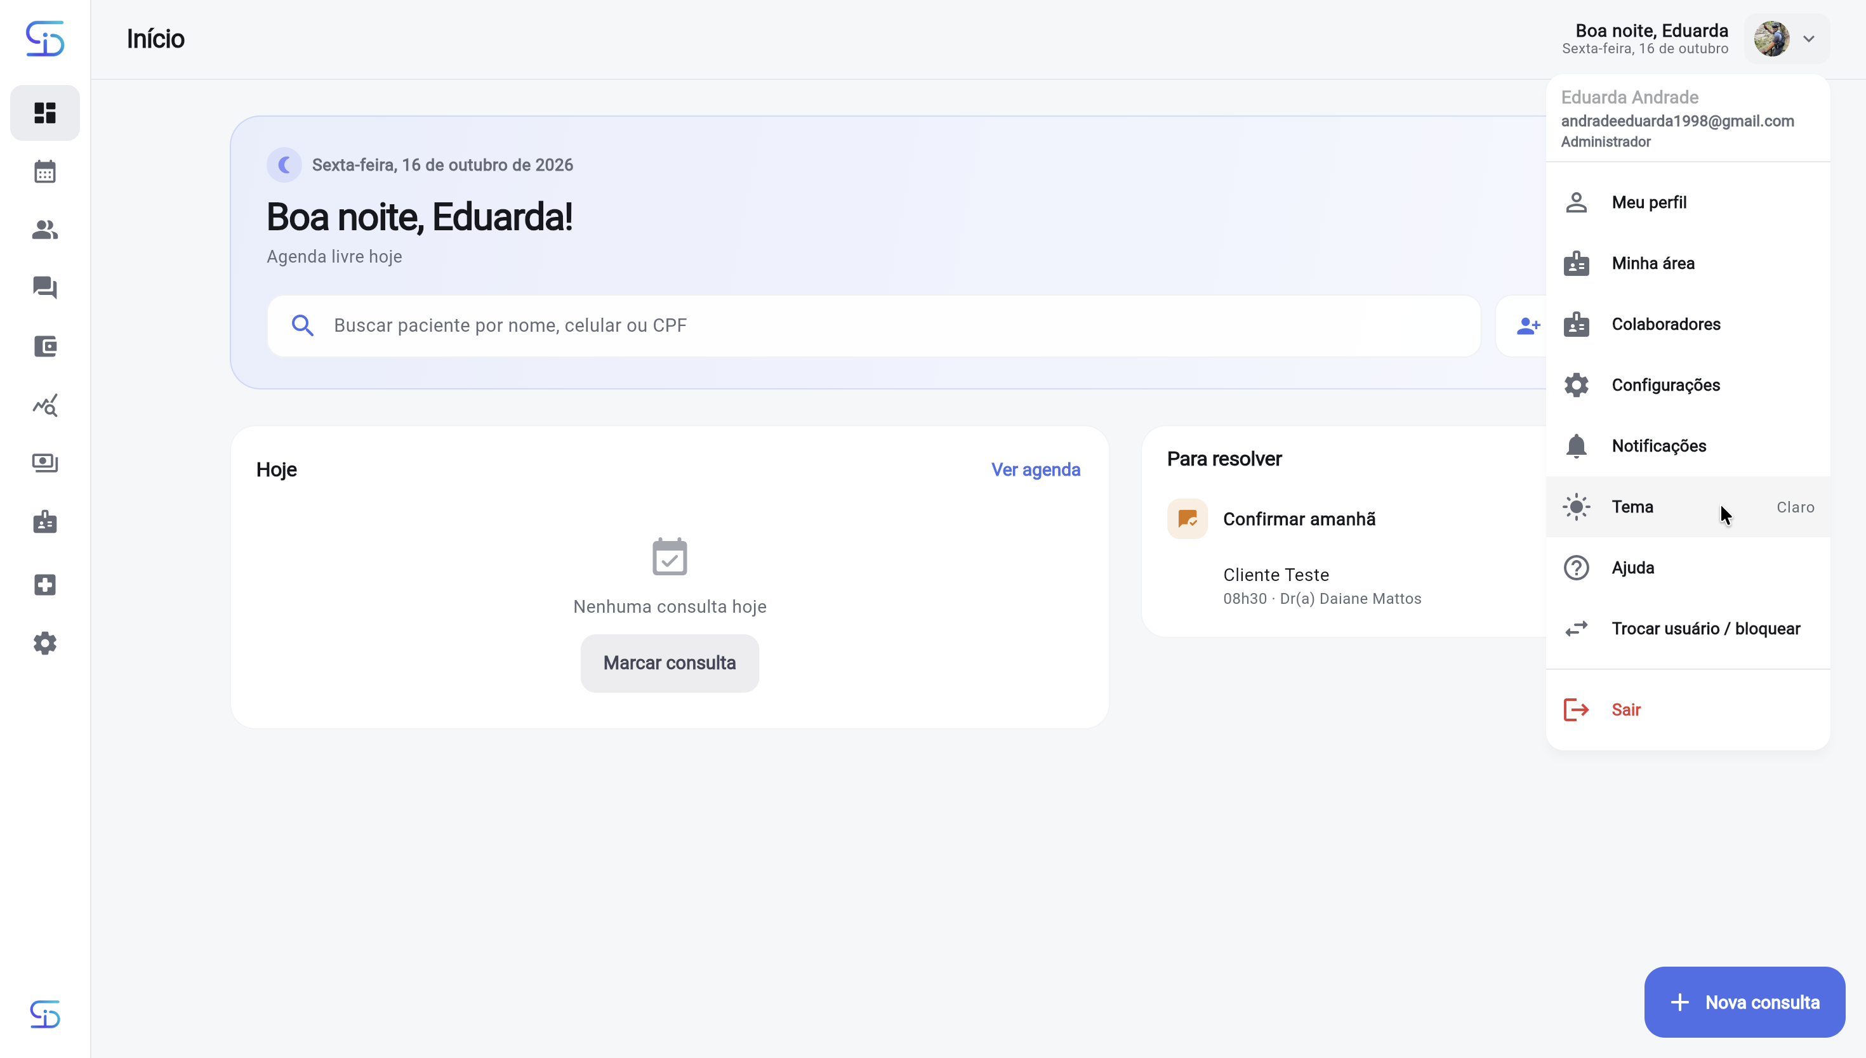Focus the Buscar paciente search field

(x=874, y=325)
